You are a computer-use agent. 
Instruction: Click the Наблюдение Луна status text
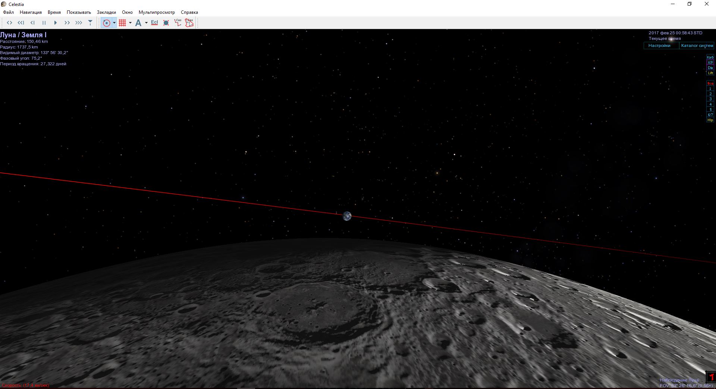(679, 380)
